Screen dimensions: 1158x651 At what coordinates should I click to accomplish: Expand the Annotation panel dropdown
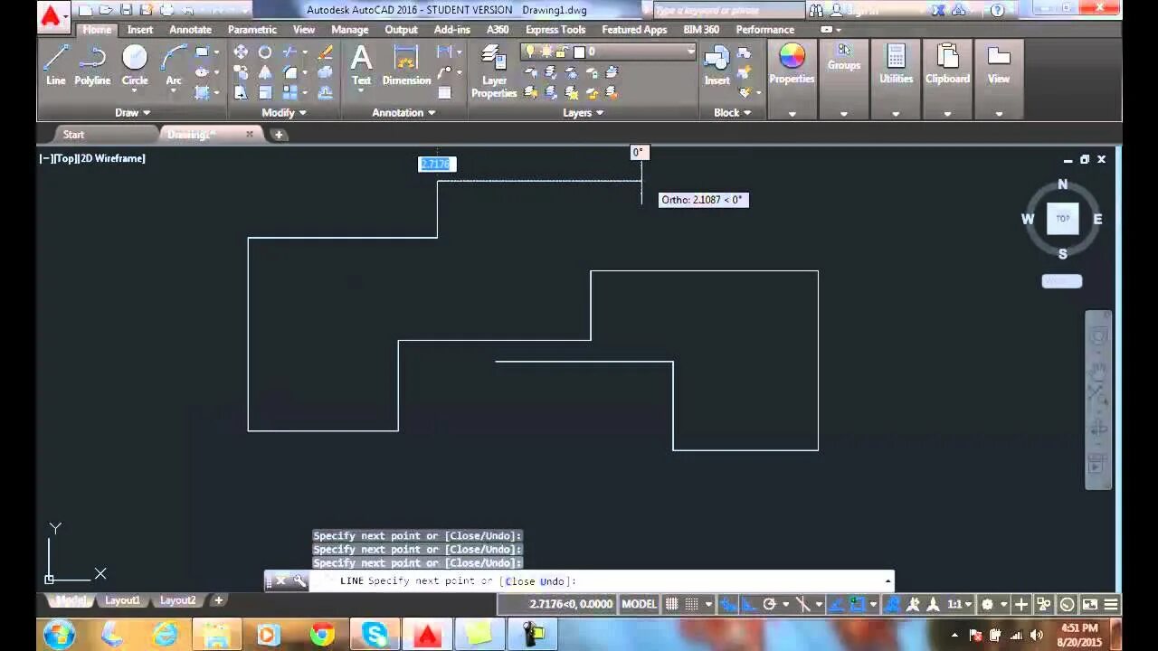coord(403,113)
